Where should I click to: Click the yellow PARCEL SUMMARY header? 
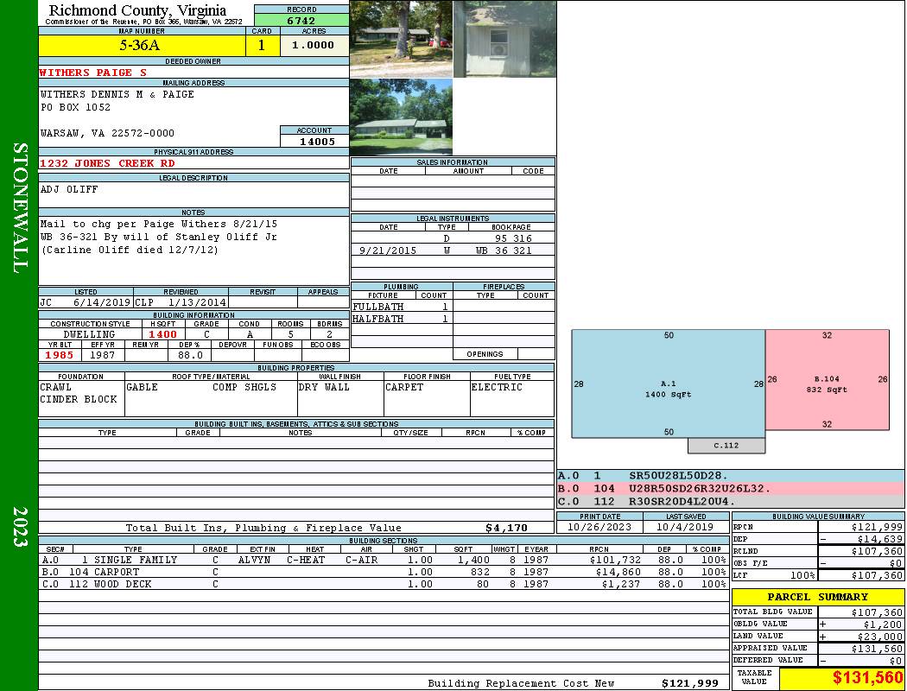click(x=817, y=597)
